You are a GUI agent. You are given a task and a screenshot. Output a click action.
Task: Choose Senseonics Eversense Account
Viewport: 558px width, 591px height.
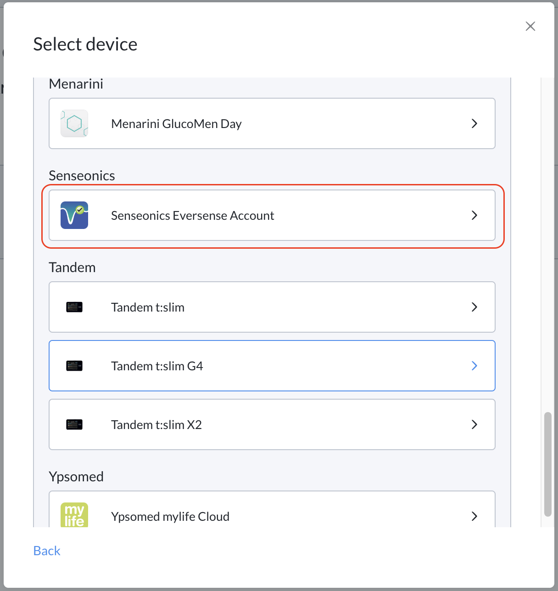(x=272, y=215)
